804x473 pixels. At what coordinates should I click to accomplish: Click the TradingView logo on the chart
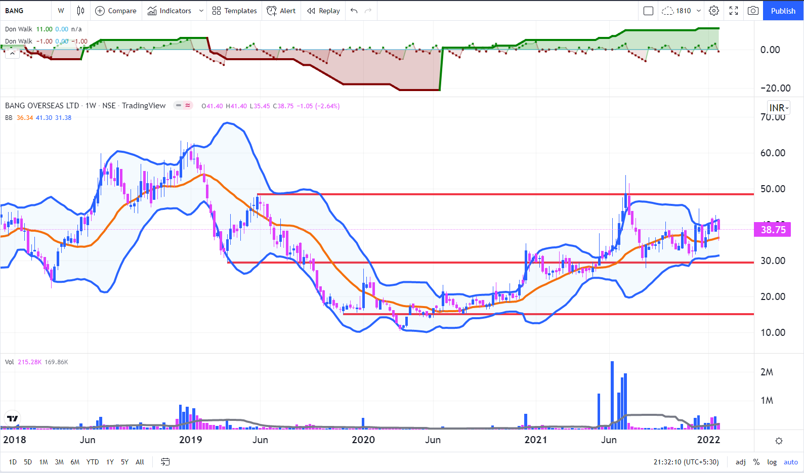(13, 418)
